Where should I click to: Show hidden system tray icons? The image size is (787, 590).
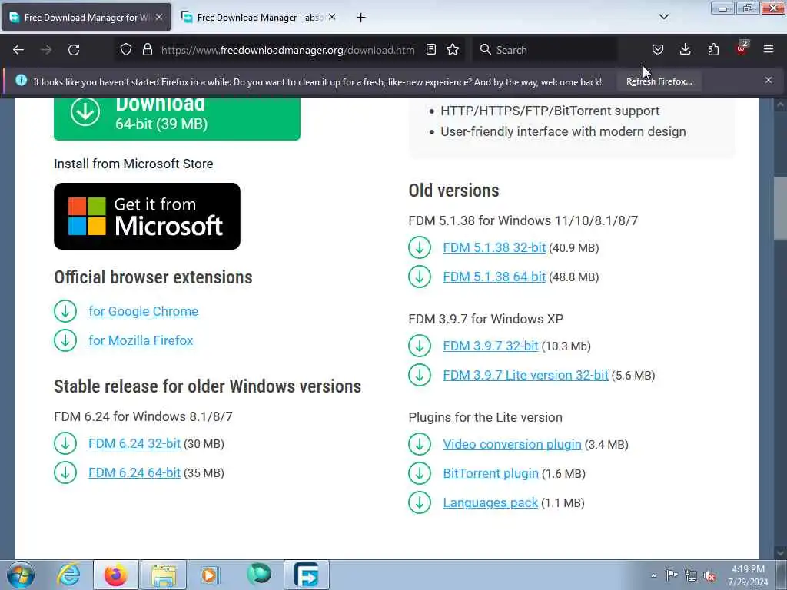tap(653, 575)
